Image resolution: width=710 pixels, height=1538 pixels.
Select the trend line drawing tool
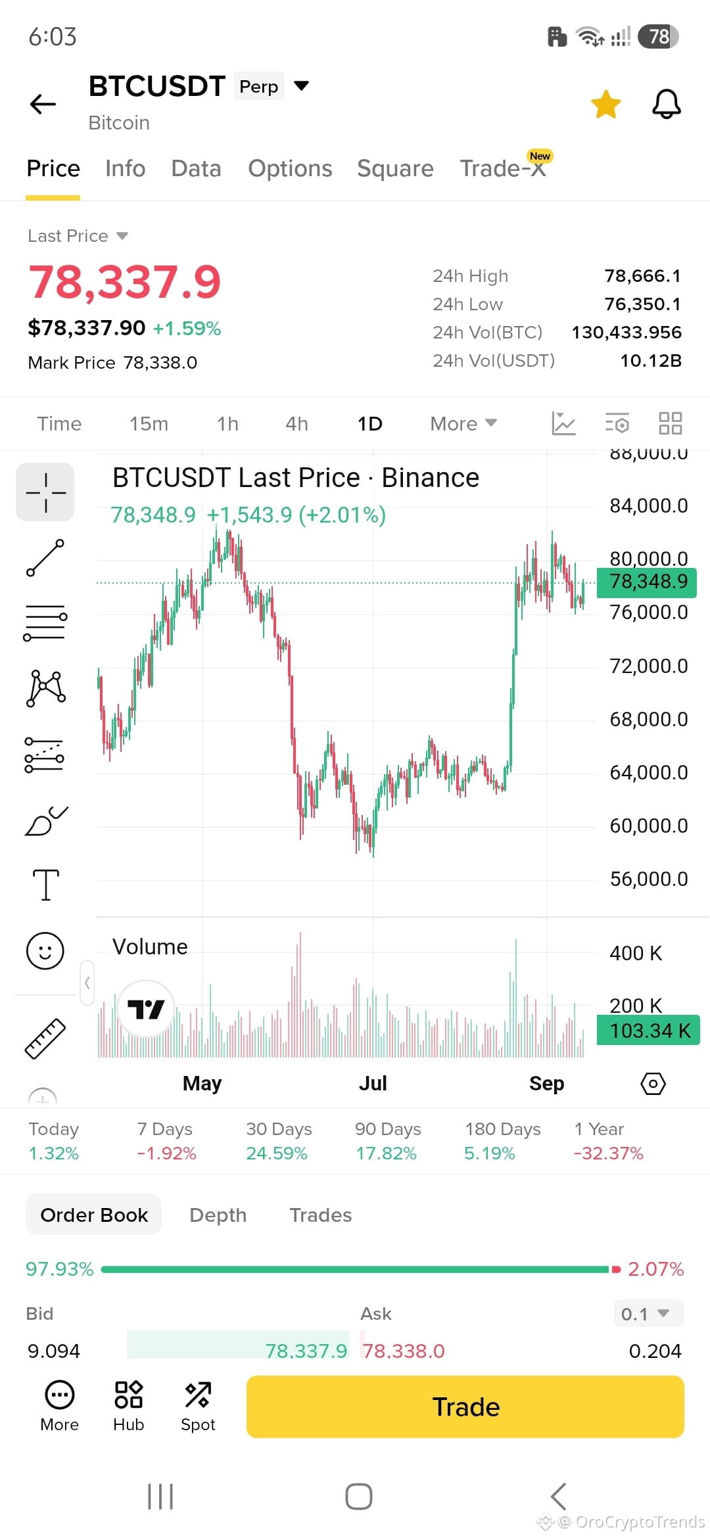[x=45, y=557]
